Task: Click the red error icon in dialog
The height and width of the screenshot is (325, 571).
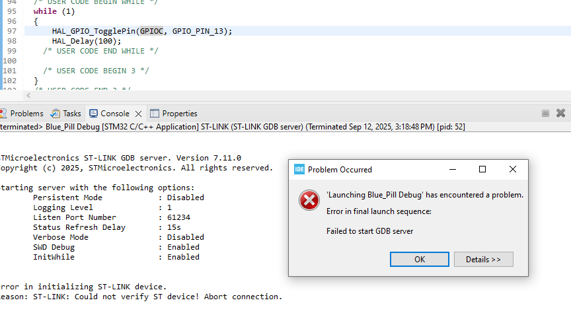Action: (309, 200)
